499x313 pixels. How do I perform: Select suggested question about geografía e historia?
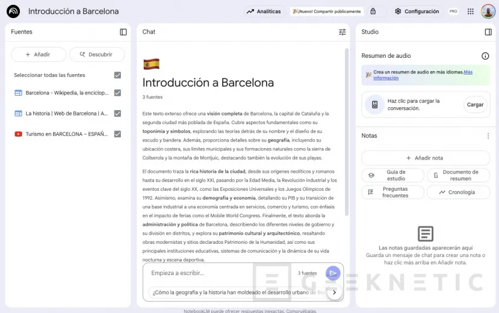pos(239,293)
